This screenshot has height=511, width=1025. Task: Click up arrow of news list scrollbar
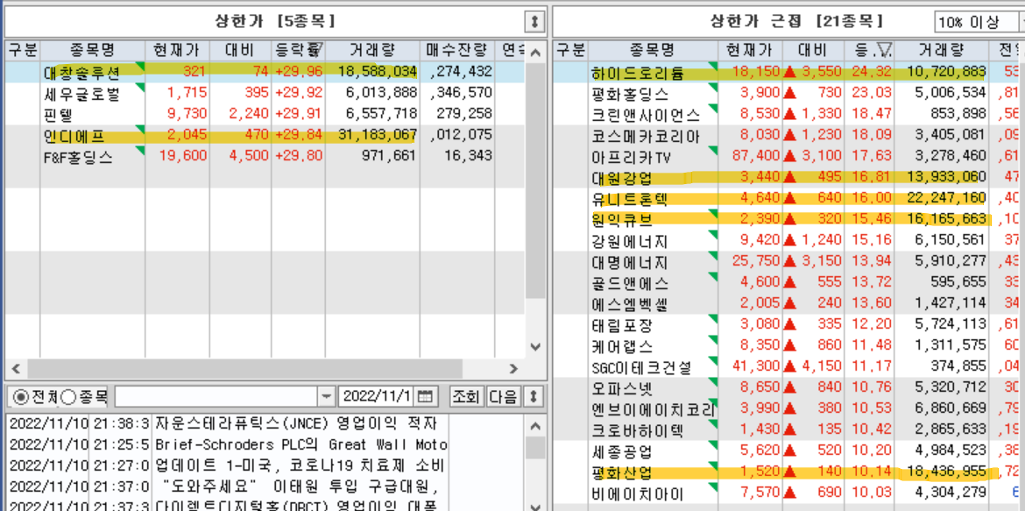535,427
